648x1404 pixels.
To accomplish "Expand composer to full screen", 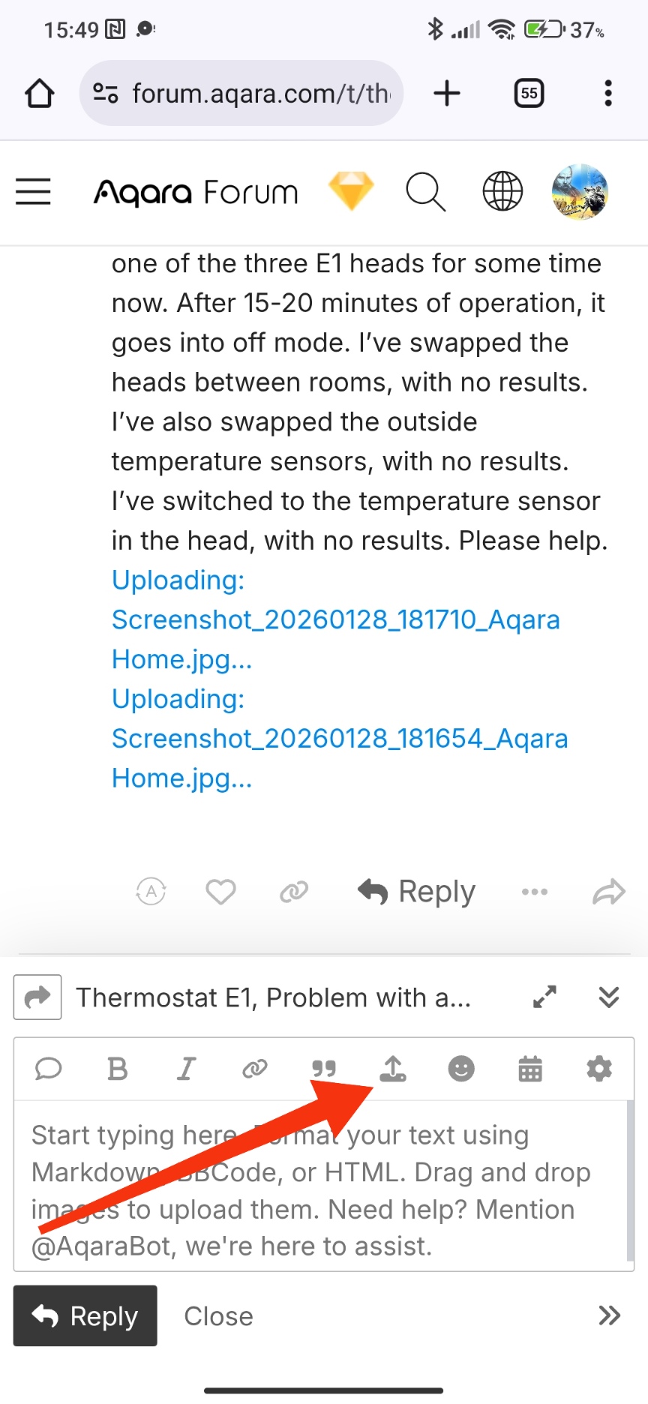I will point(544,997).
